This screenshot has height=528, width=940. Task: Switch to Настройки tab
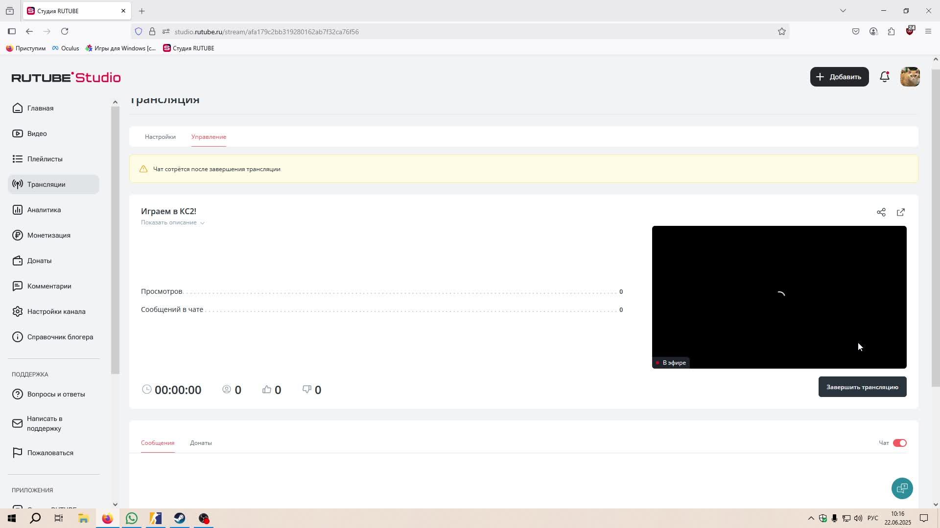click(x=160, y=137)
